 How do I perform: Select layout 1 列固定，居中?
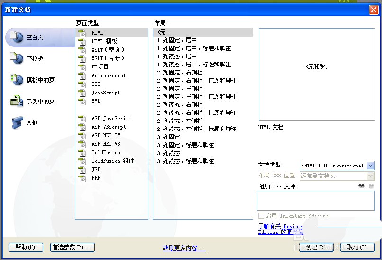pyautogui.click(x=203, y=40)
